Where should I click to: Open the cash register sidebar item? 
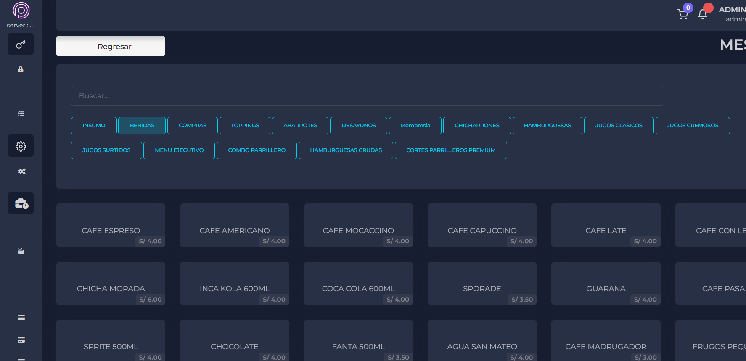pyautogui.click(x=21, y=251)
